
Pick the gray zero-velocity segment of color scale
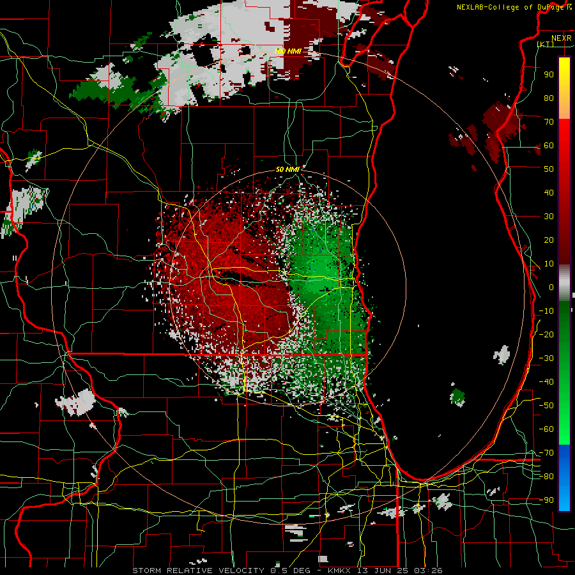(564, 282)
